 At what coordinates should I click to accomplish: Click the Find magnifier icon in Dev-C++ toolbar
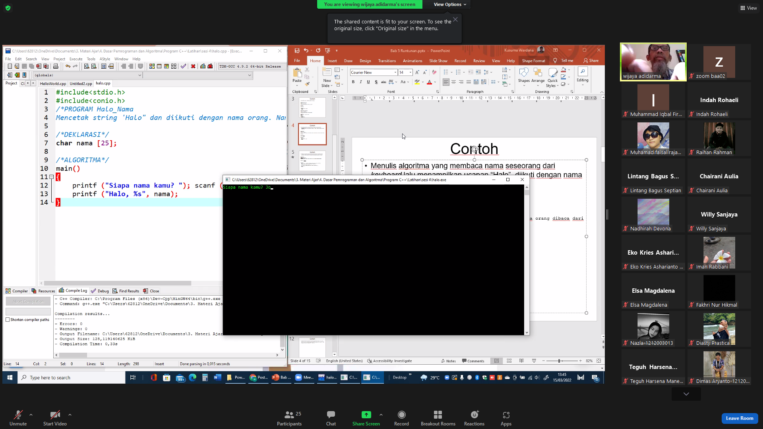pos(86,66)
